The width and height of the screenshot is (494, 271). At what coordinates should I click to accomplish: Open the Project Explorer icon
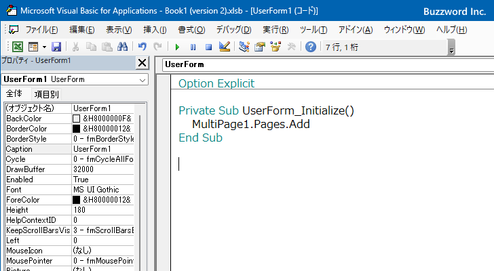[x=244, y=47]
